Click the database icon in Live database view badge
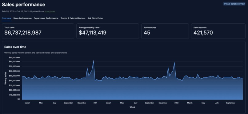 [225, 4]
